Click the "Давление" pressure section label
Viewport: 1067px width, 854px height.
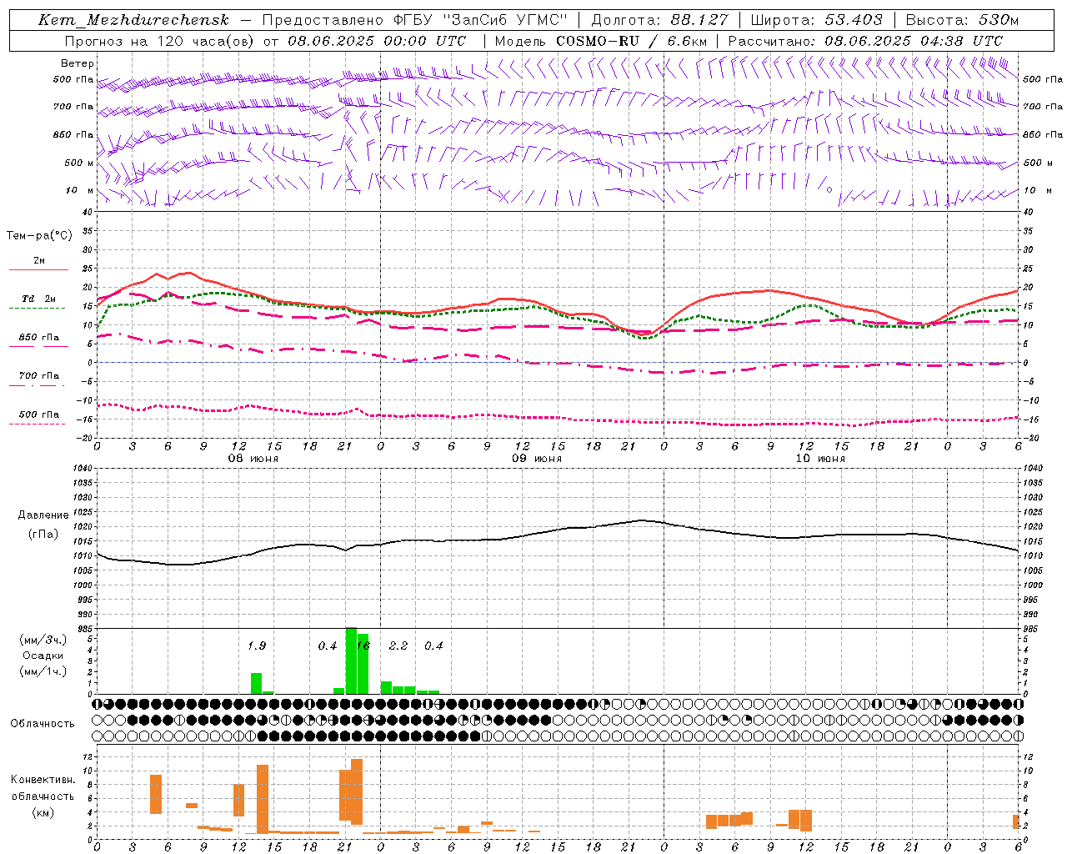click(x=43, y=515)
